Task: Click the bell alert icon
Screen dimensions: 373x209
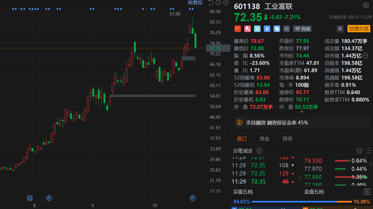Action: [340, 29]
